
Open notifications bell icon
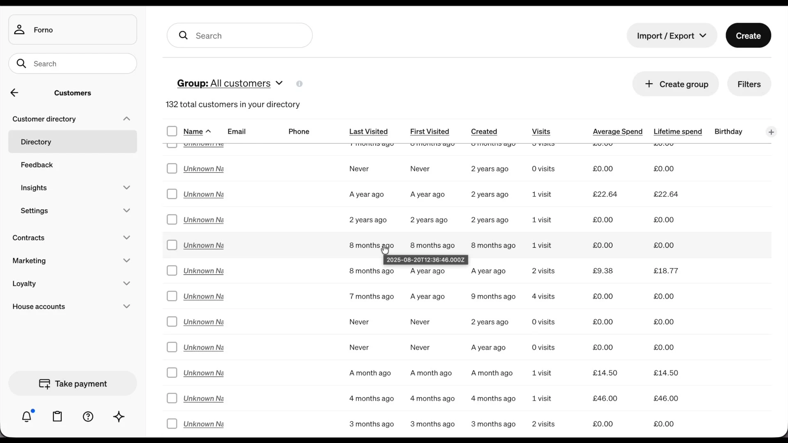27,417
